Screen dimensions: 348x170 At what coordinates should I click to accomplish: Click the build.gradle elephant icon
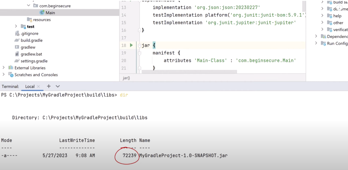(x=17, y=40)
